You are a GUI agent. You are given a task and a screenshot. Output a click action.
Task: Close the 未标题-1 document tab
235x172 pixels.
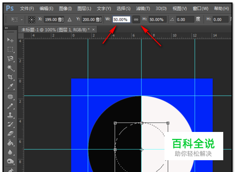[x=94, y=29]
